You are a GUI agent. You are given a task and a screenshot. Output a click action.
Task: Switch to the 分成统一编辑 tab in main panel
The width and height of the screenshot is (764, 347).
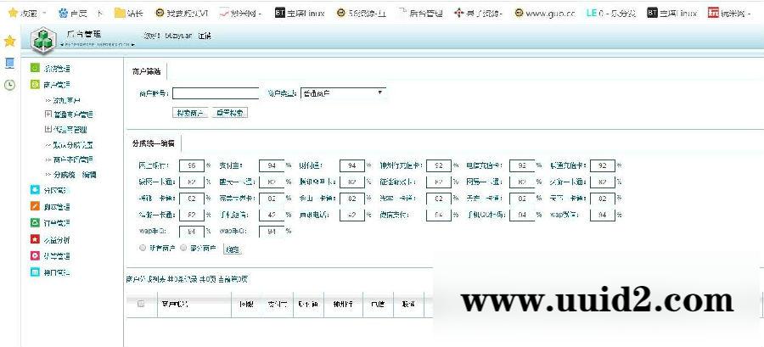(x=154, y=143)
